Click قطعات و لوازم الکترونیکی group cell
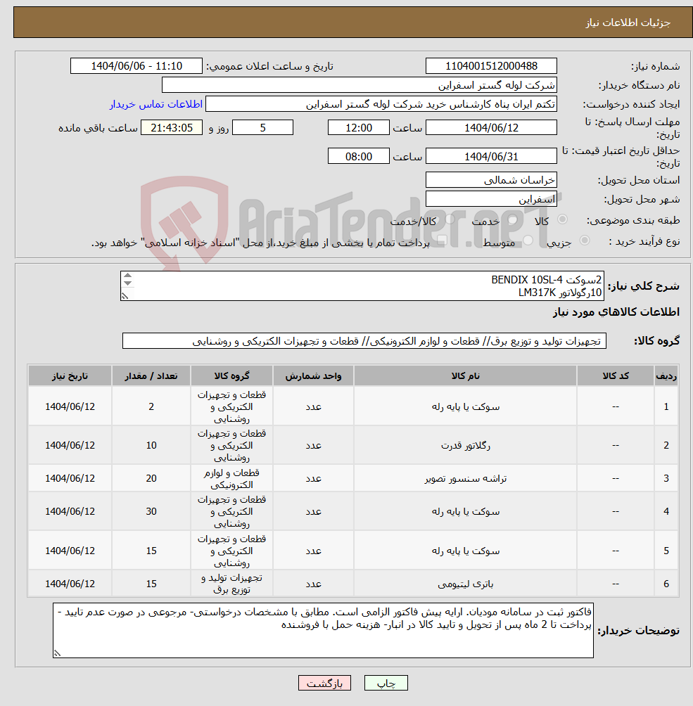Screen dimensions: 693x706 [x=231, y=478]
